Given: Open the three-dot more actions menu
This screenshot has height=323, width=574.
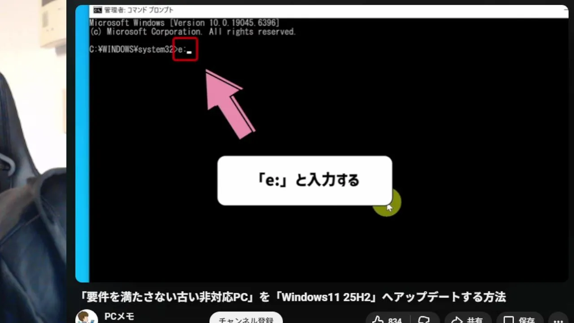Looking at the screenshot, I should coord(559,319).
